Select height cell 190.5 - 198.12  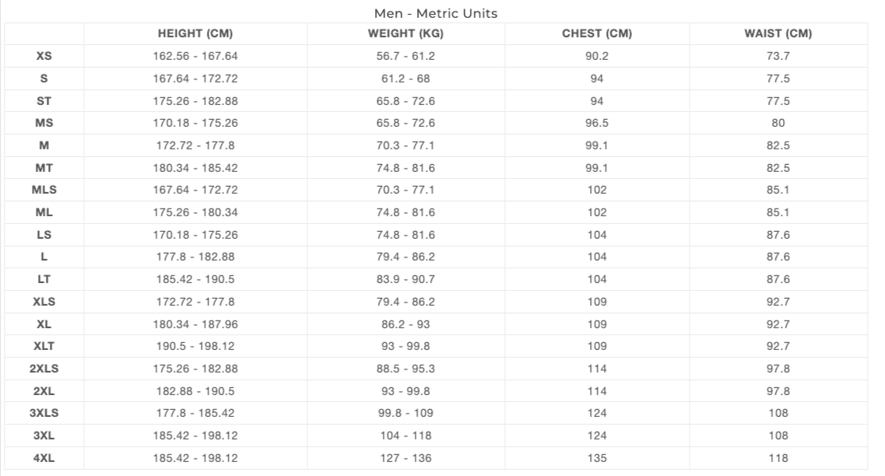[195, 345]
